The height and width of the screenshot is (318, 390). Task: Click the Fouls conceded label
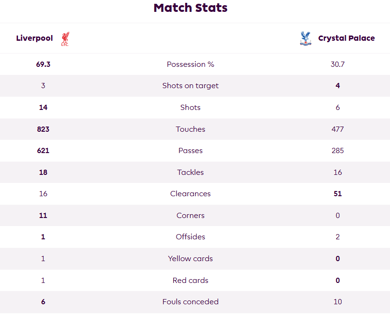[191, 302]
